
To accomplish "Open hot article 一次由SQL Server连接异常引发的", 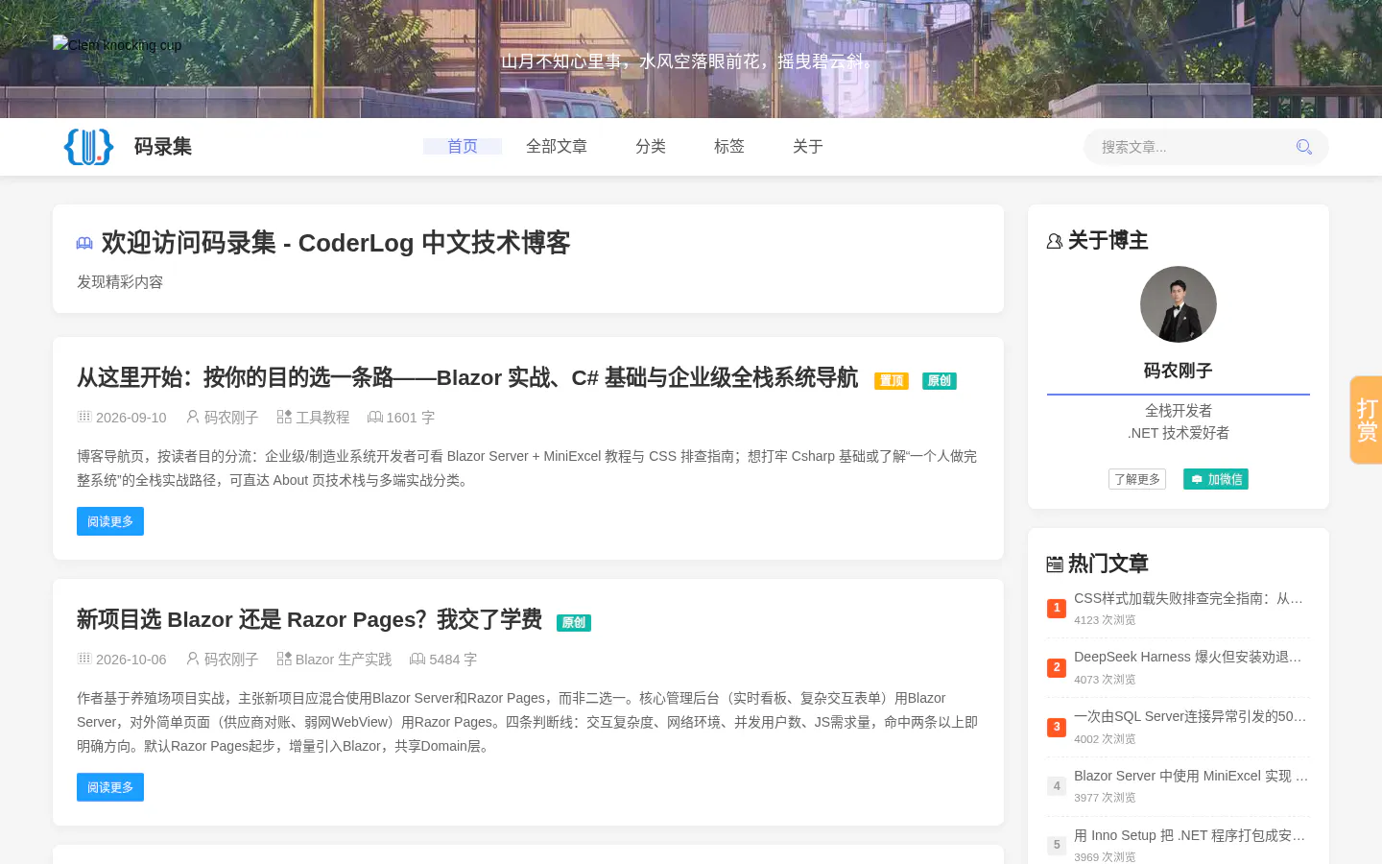I will tap(1190, 716).
